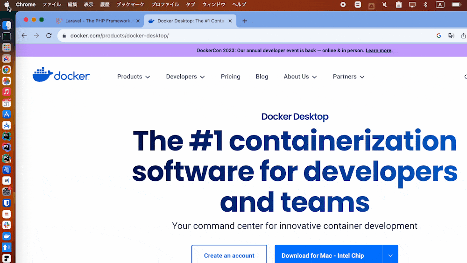The width and height of the screenshot is (467, 263).
Task: Click Learn more in DockerCon banner
Action: point(379,50)
